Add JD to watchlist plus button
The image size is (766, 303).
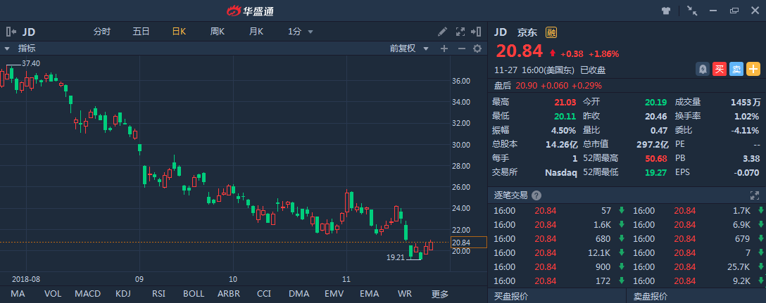pos(753,70)
